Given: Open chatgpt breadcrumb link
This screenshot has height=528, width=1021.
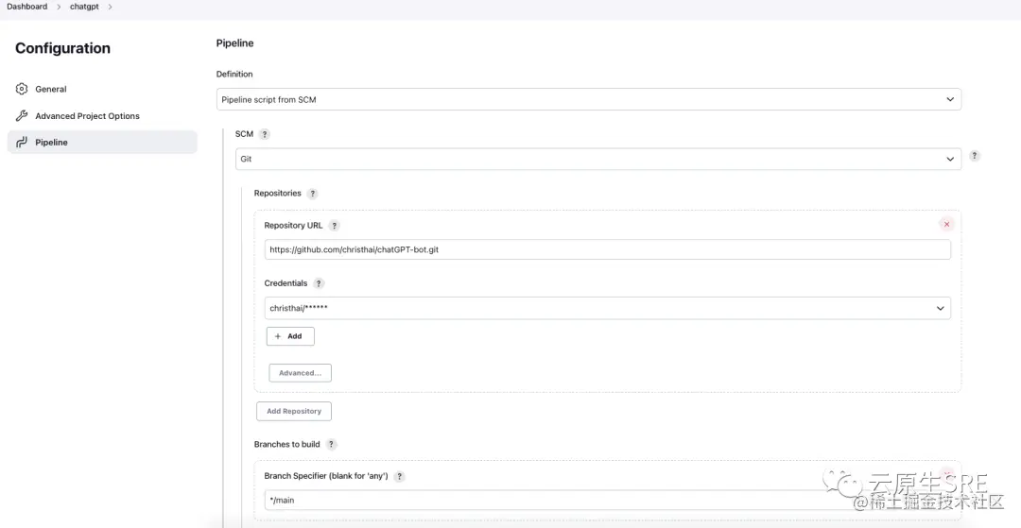Looking at the screenshot, I should [x=84, y=7].
